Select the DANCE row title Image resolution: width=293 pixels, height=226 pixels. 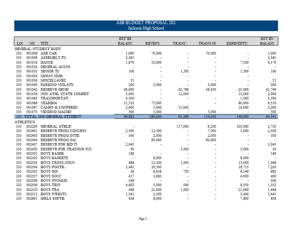(47, 62)
